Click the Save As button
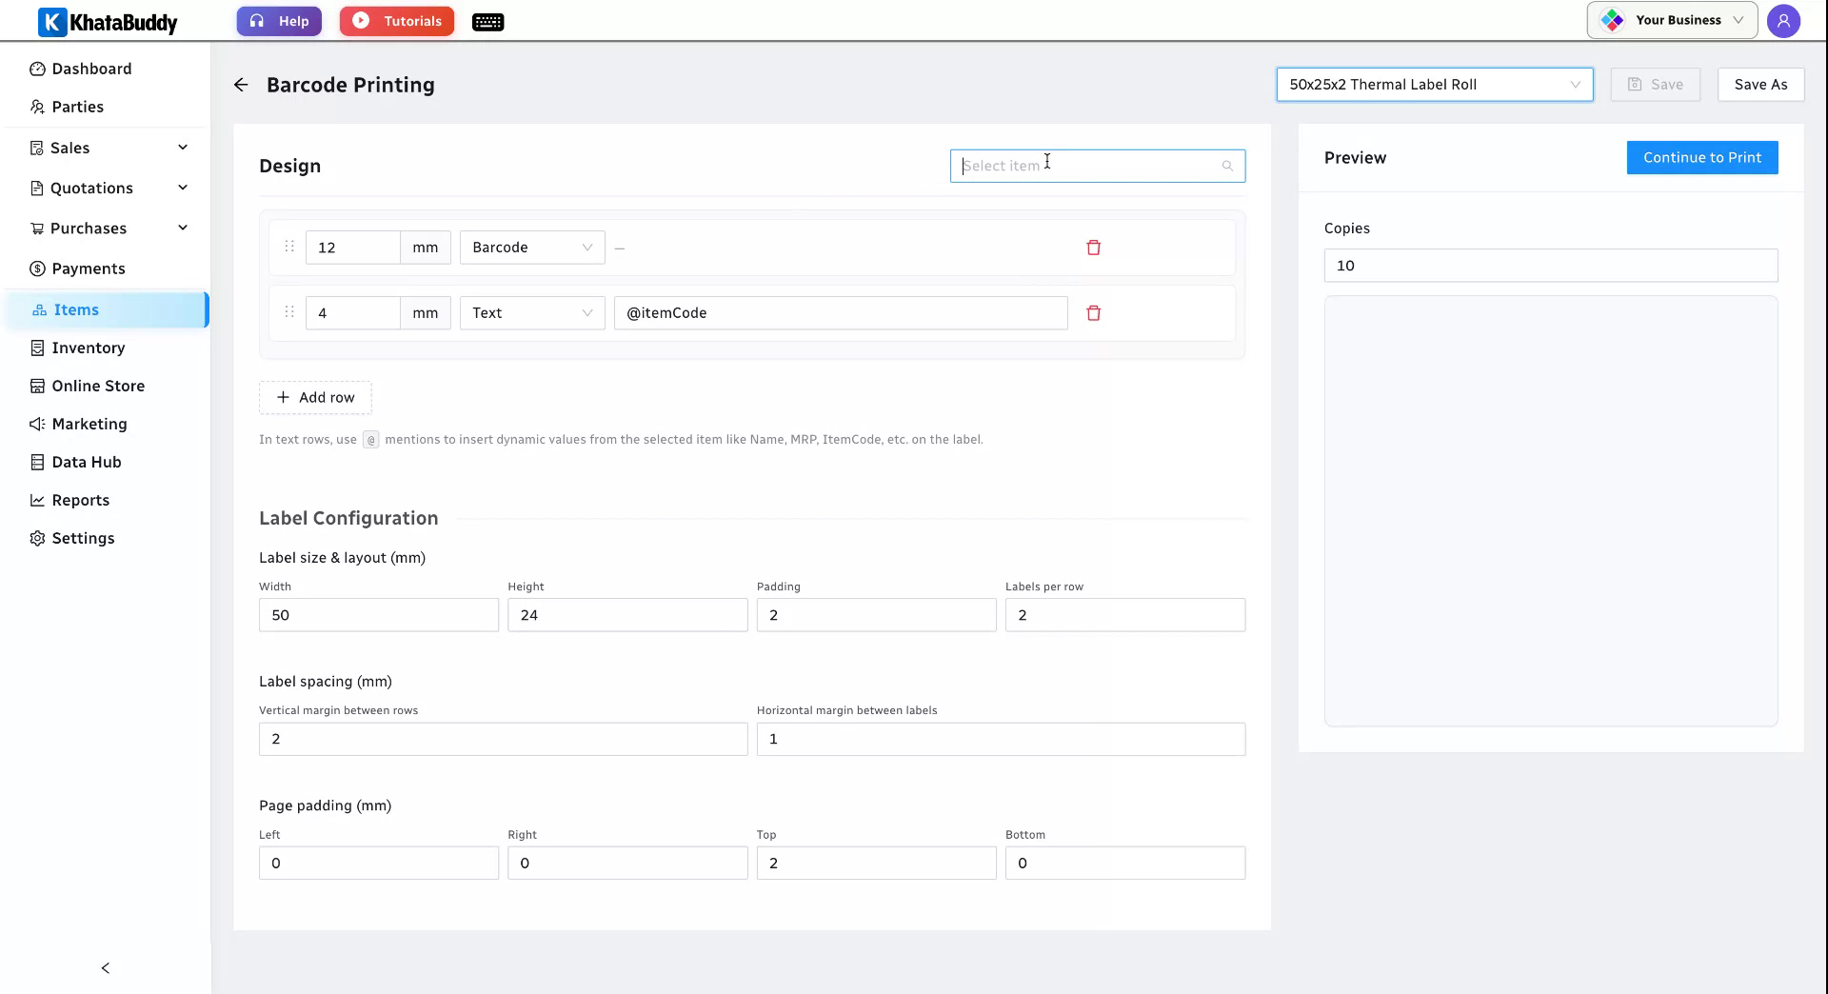The height and width of the screenshot is (994, 1828). (1760, 85)
